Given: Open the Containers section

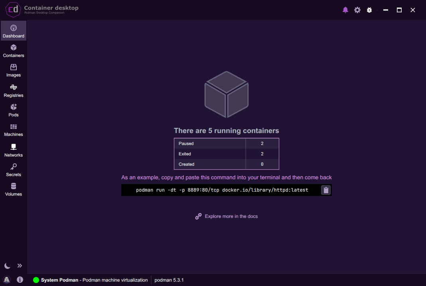Looking at the screenshot, I should tap(13, 51).
